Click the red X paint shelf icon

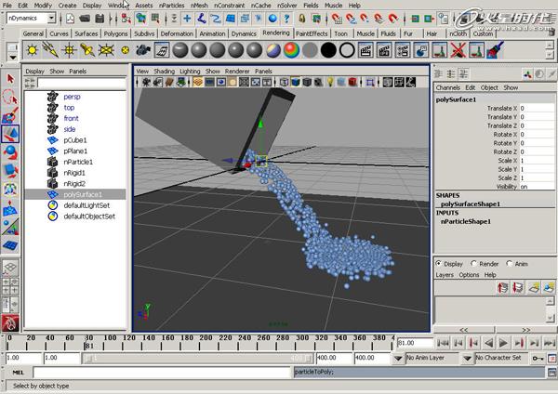458,50
